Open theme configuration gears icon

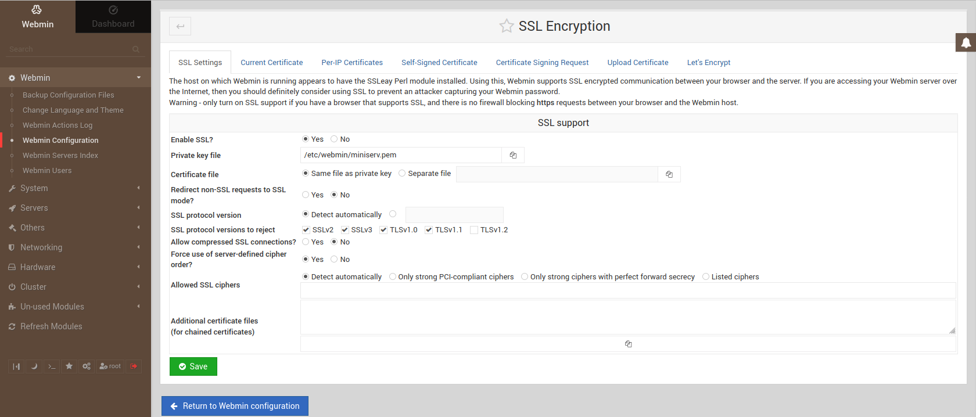87,366
